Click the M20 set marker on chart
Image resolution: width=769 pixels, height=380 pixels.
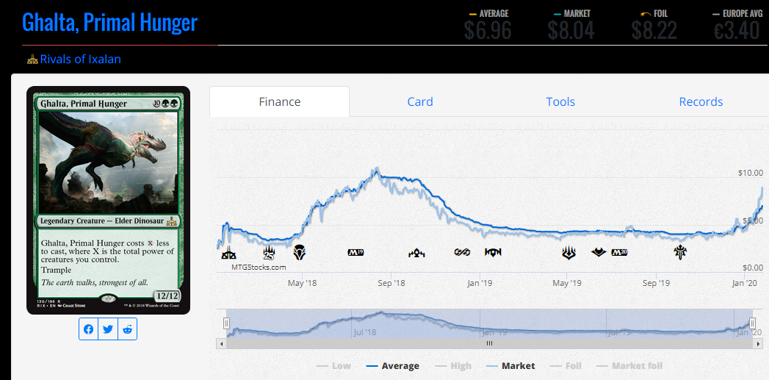click(x=619, y=252)
